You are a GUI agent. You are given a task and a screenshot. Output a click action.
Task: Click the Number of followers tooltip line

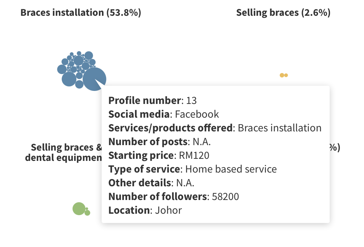point(173,197)
